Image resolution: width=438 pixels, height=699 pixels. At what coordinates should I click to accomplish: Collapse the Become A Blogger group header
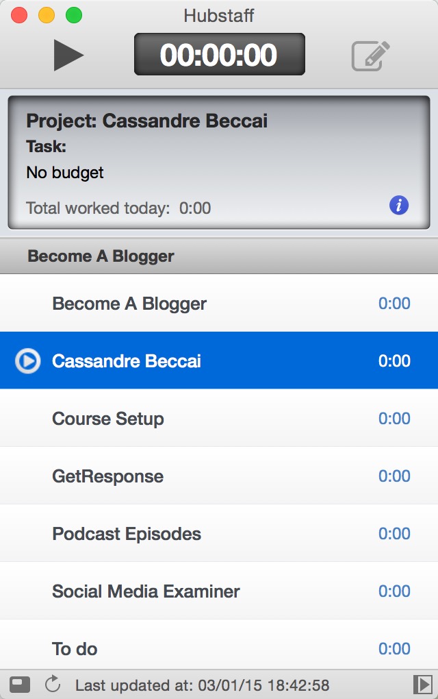[x=219, y=256]
